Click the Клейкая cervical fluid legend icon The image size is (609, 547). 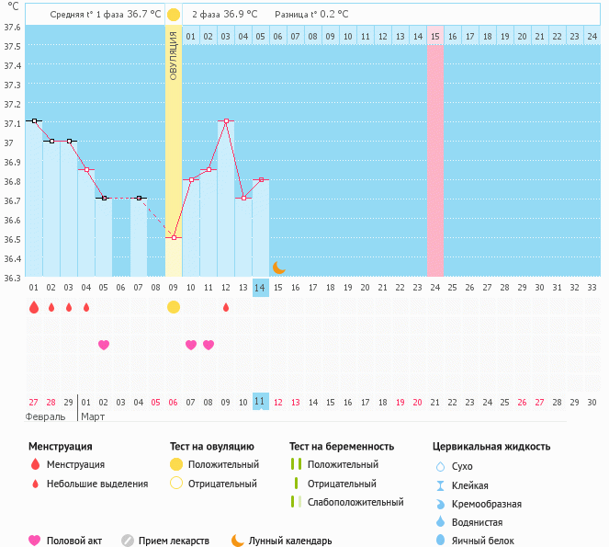pyautogui.click(x=441, y=485)
